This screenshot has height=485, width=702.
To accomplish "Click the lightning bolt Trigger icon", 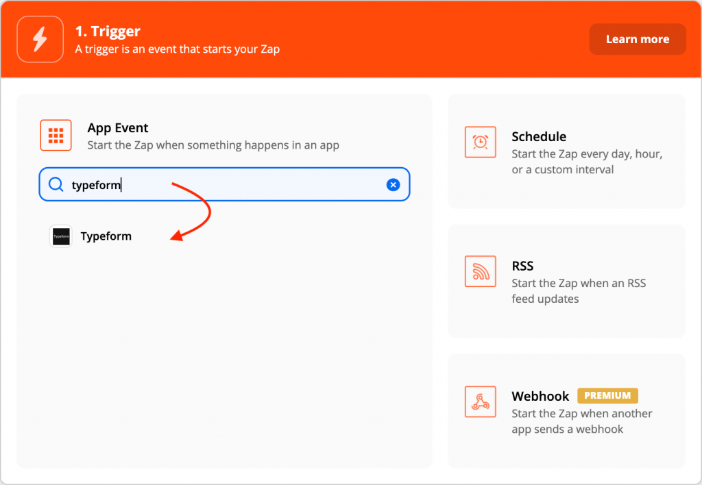I will coord(40,39).
